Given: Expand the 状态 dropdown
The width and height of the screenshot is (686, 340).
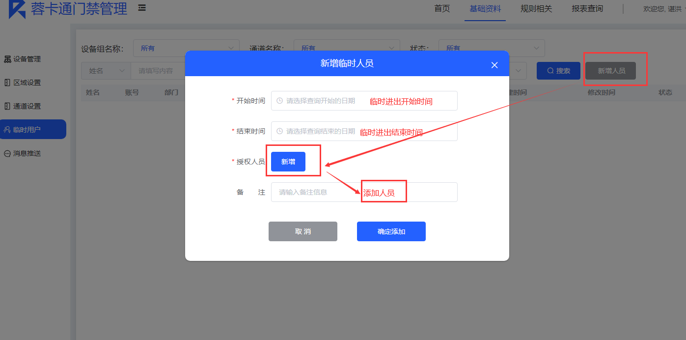Looking at the screenshot, I should pyautogui.click(x=492, y=48).
